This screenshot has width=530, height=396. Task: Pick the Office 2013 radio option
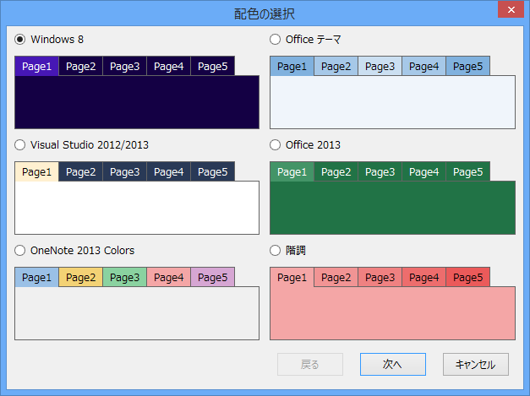[x=275, y=144]
